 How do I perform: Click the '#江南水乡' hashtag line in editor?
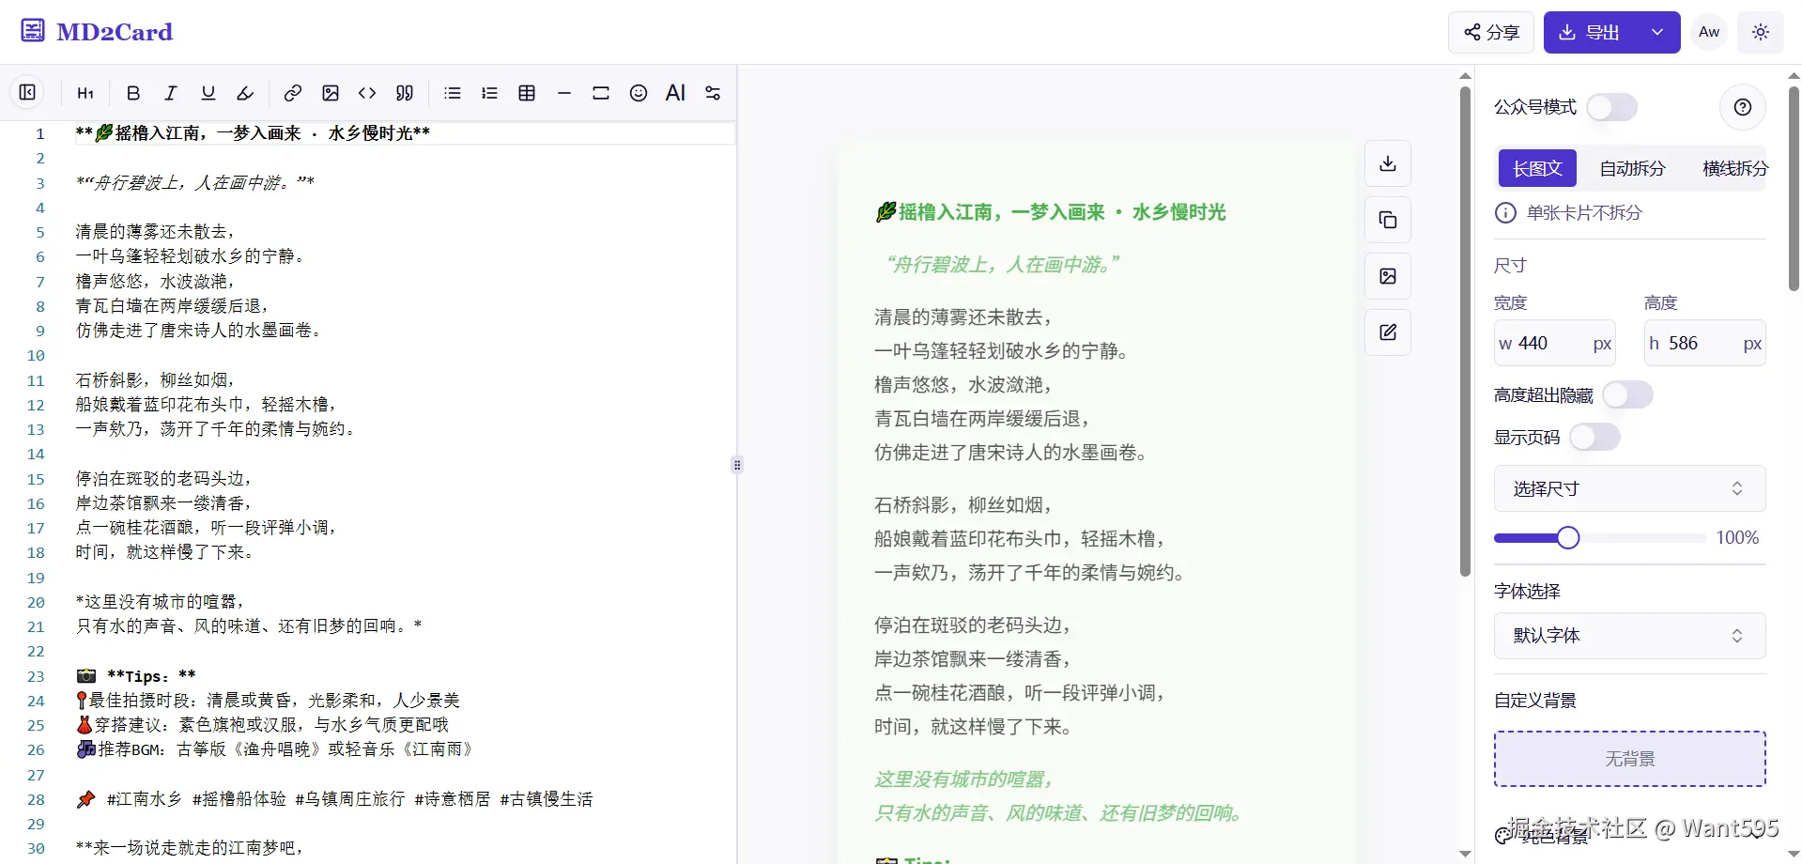pyautogui.click(x=334, y=799)
